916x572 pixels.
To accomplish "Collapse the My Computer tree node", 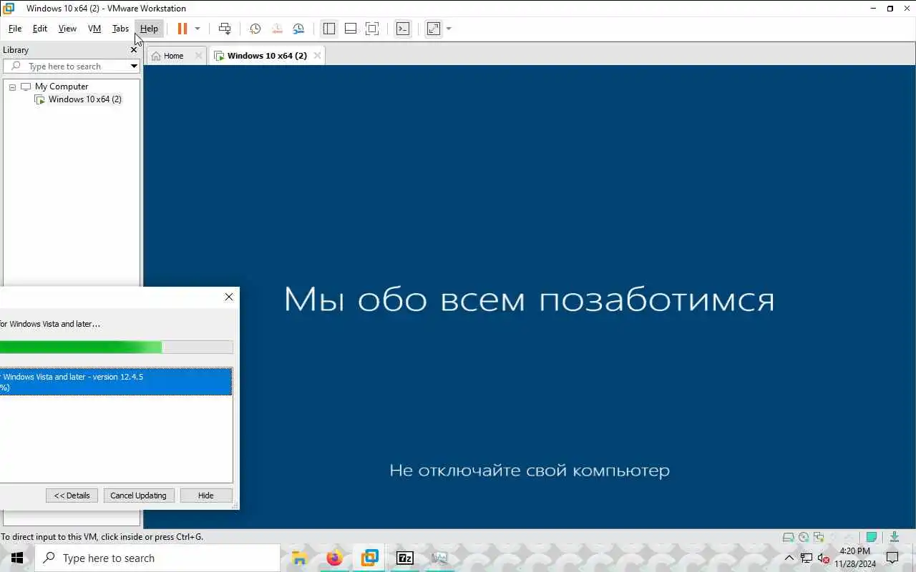I will (12, 87).
